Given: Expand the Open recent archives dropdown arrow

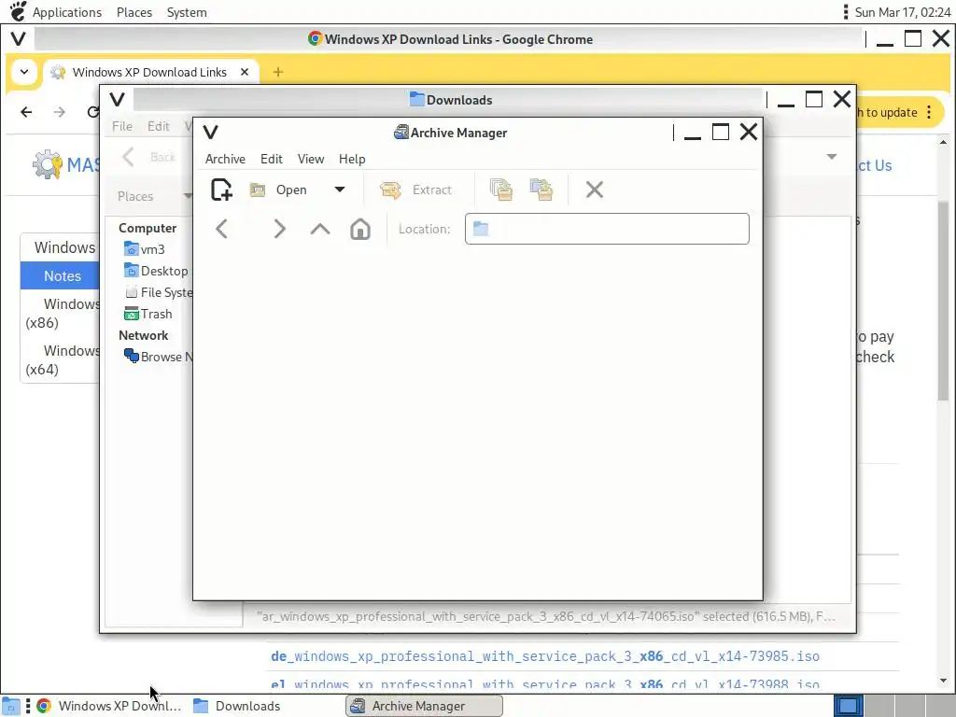Looking at the screenshot, I should (x=340, y=190).
